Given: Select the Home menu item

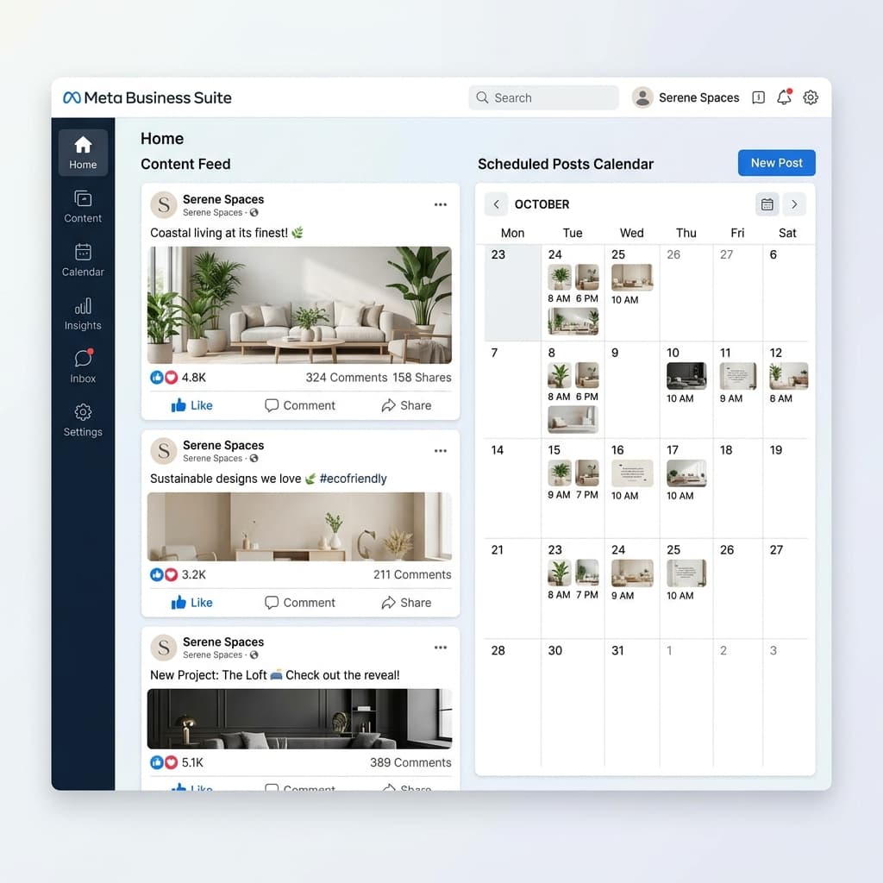Looking at the screenshot, I should [x=82, y=152].
